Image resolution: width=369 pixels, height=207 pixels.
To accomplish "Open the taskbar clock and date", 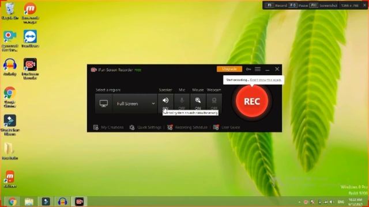I will [x=356, y=202].
